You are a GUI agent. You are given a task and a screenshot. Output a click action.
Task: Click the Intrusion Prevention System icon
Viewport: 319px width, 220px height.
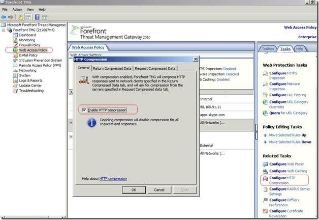click(x=15, y=61)
